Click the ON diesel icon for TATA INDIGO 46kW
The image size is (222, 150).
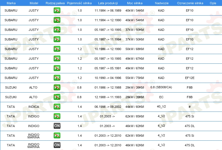tap(57, 126)
